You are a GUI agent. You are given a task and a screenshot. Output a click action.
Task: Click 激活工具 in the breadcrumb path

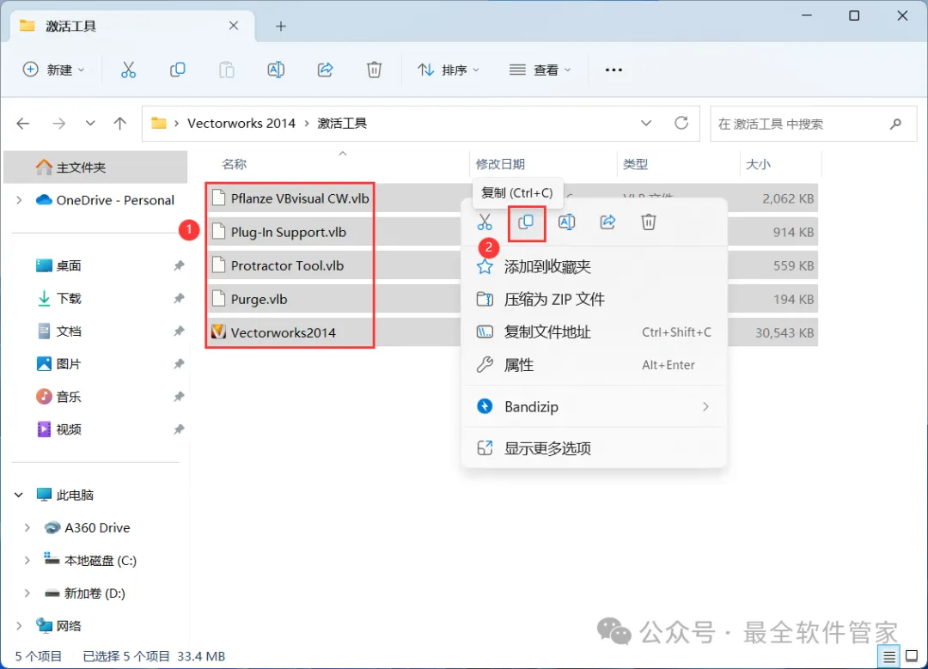coord(342,123)
